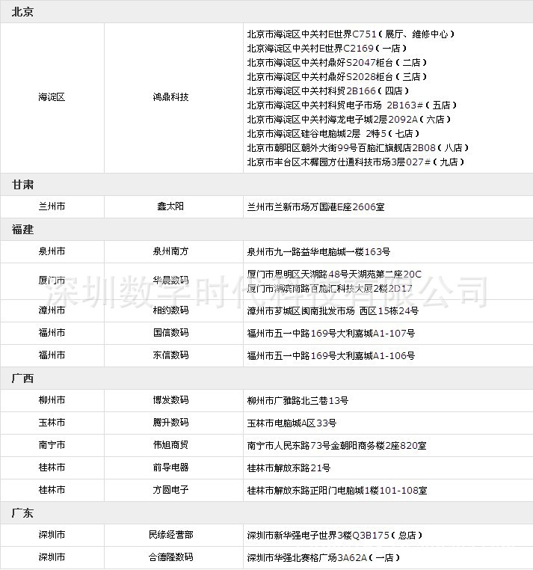The image size is (533, 570).
Task: Click the 方圆电子 dealer name
Action: (170, 490)
